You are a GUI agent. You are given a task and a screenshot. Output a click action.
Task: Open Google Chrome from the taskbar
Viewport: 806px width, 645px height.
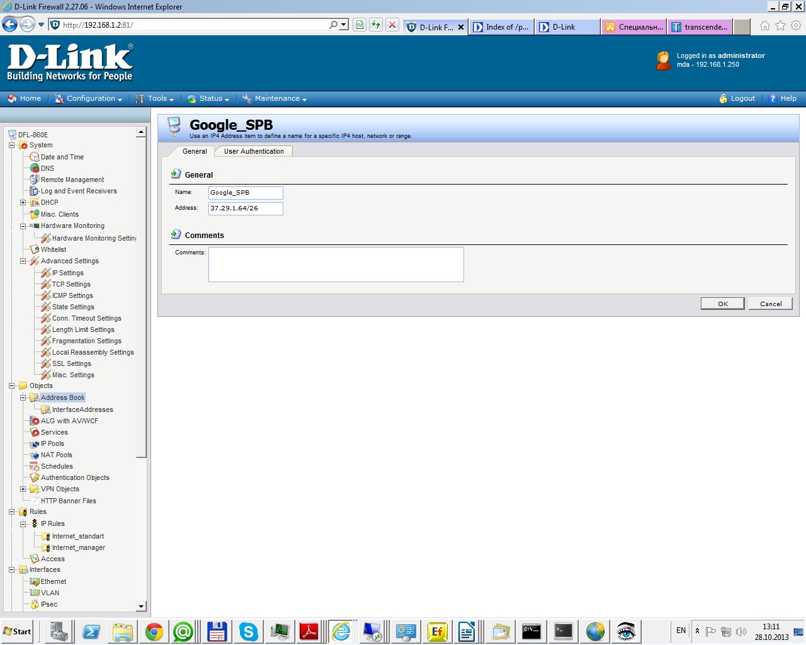pyautogui.click(x=154, y=631)
